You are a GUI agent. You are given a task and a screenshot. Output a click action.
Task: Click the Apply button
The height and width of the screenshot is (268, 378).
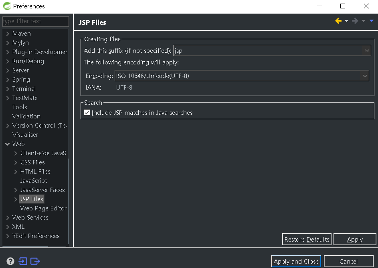[355, 239]
